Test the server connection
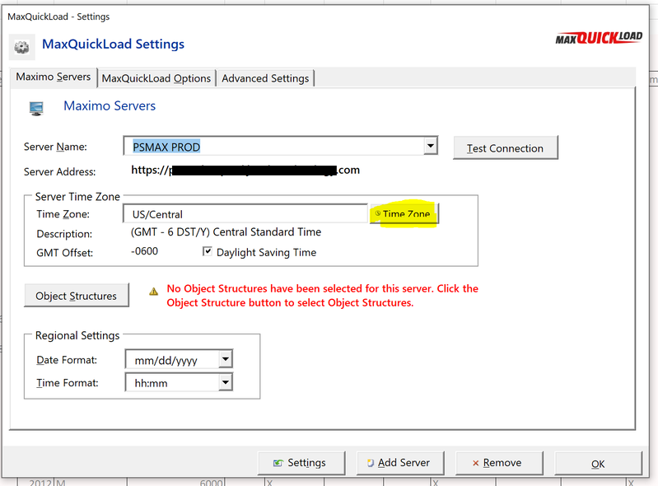Image resolution: width=658 pixels, height=486 pixels. pyautogui.click(x=506, y=147)
